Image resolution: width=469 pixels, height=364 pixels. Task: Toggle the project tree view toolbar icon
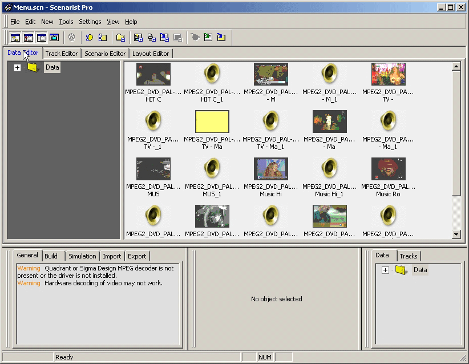click(15, 38)
